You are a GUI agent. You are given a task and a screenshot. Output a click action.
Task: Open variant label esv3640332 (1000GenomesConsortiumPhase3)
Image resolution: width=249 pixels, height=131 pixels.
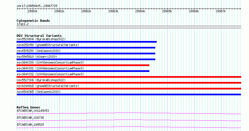50,74
